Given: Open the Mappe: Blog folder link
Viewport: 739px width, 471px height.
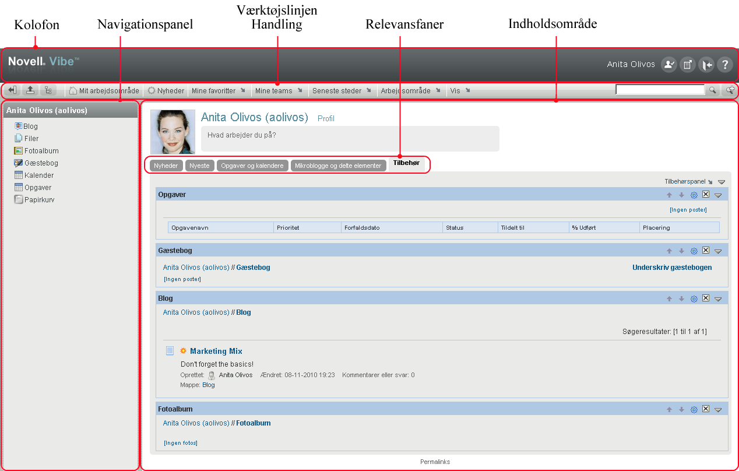Looking at the screenshot, I should 208,385.
